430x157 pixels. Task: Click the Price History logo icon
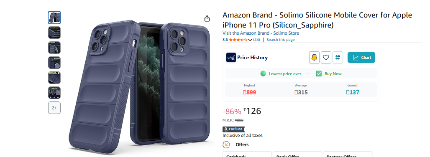231,58
